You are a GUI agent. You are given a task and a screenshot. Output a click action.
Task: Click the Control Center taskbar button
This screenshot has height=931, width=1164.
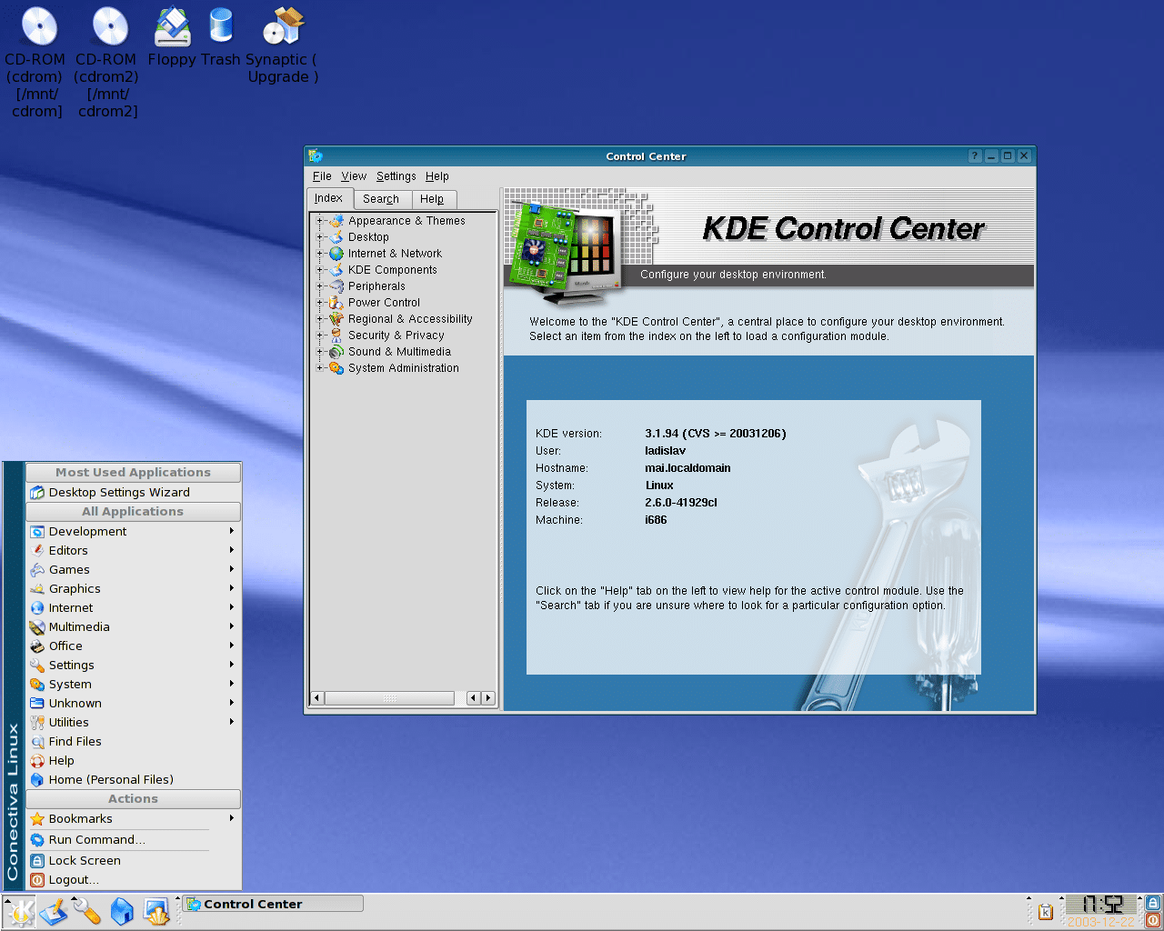coord(273,904)
